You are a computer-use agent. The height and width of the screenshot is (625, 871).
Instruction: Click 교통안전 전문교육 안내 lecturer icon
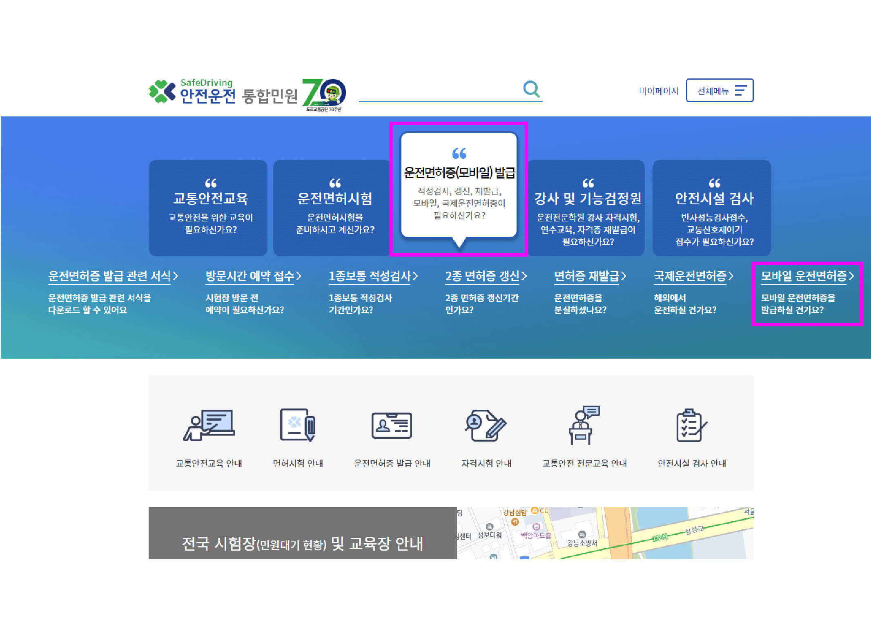(x=584, y=426)
